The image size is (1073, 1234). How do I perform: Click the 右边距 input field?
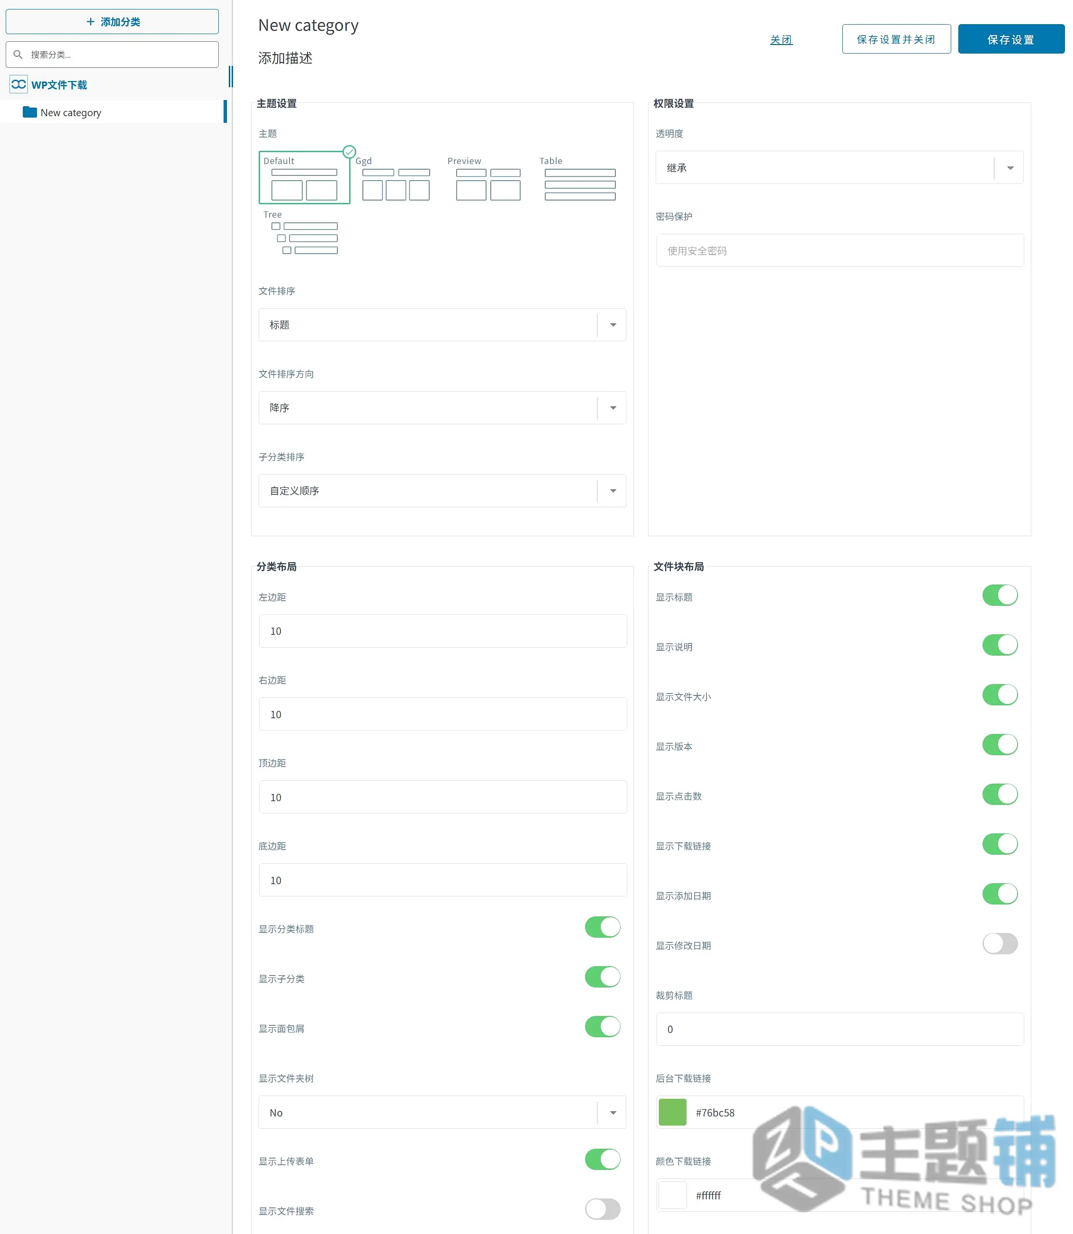442,714
